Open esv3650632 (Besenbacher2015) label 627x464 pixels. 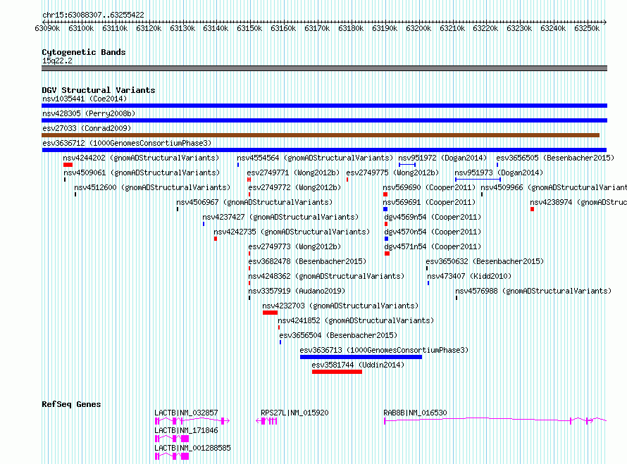(485, 261)
